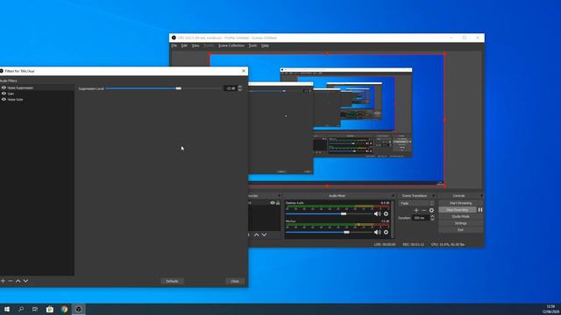Select the Noise Suppression filter row
561x315 pixels.
(x=37, y=87)
